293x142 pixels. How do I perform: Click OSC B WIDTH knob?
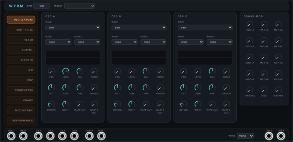(132, 104)
